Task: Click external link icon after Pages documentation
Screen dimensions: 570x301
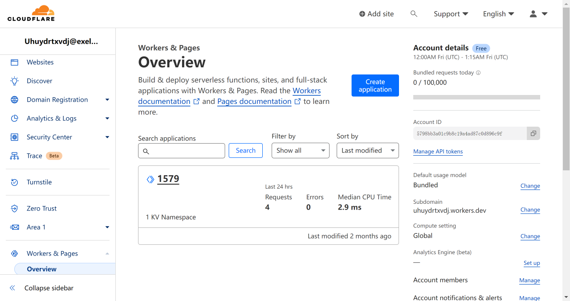Action: [297, 101]
